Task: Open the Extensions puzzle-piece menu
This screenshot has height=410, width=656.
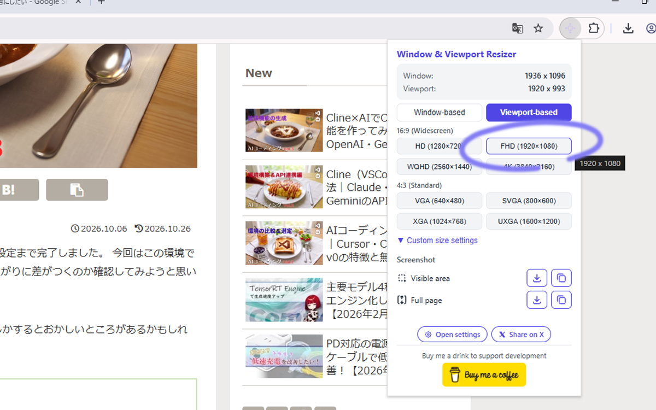Action: tap(594, 28)
